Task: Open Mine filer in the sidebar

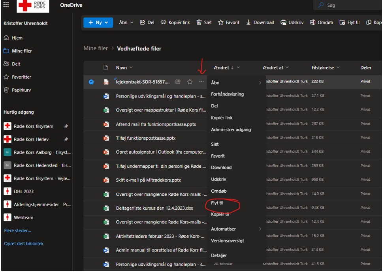Action: (x=18, y=51)
